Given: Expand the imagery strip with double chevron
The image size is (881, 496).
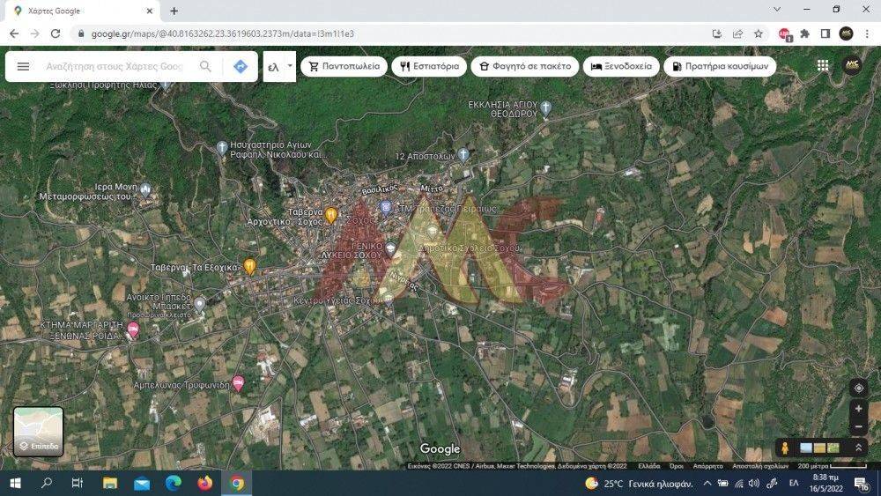Looking at the screenshot, I should click(859, 448).
